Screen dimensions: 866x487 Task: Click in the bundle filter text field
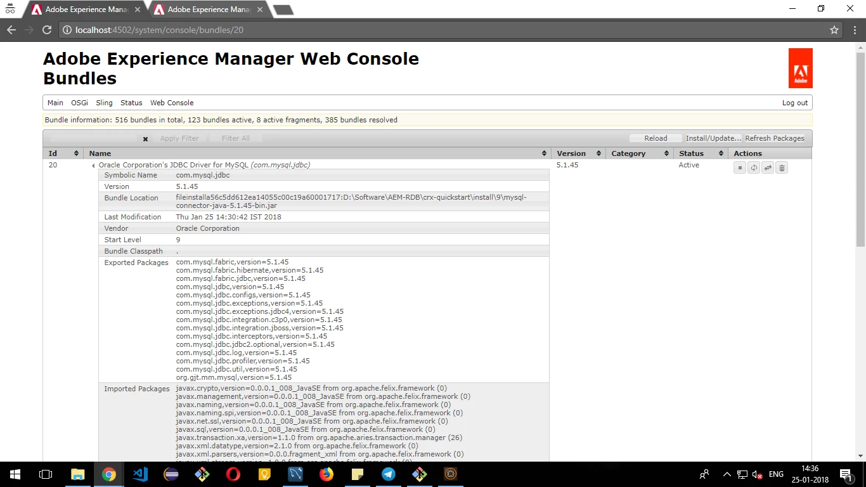[x=94, y=138]
